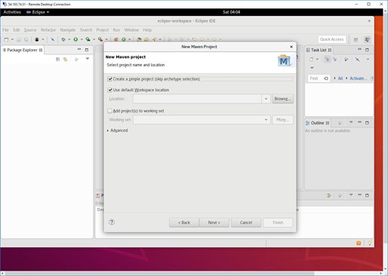Open the Help menu

tap(147, 30)
